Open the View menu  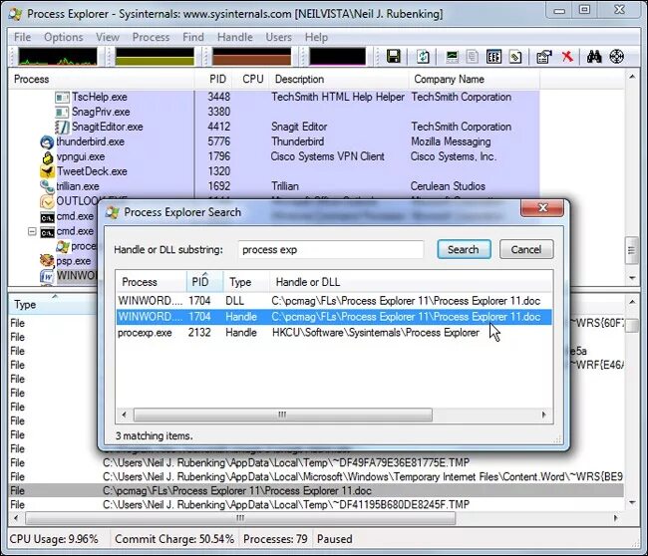108,37
